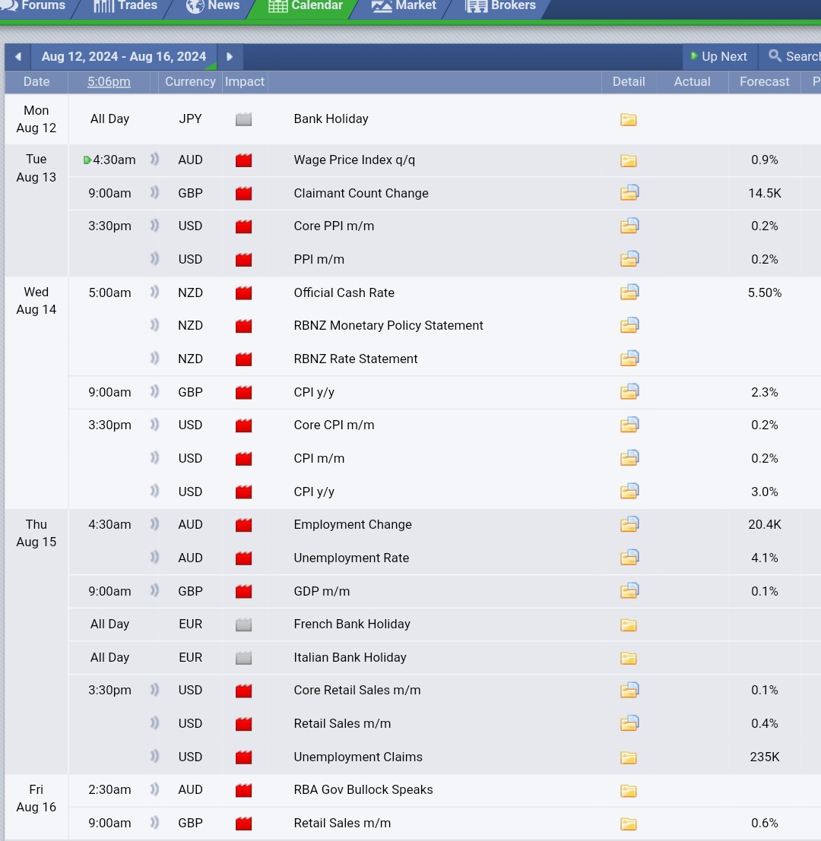This screenshot has height=841, width=821.
Task: Click the Currency column header
Action: 190,81
